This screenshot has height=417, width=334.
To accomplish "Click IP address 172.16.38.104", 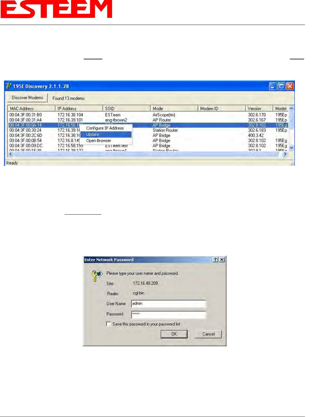I will [70, 115].
